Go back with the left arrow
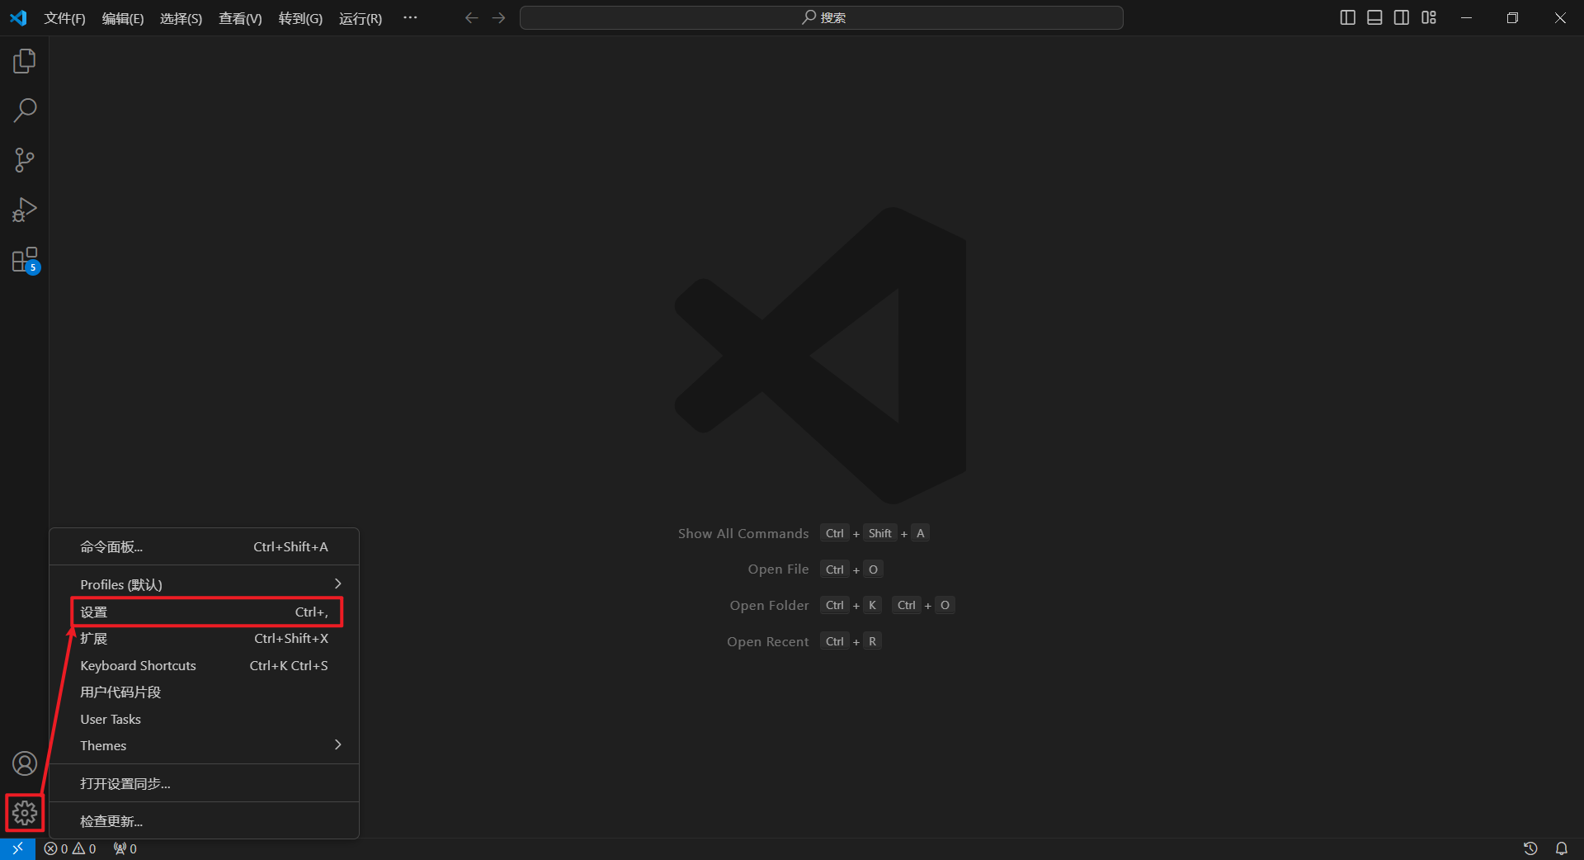This screenshot has height=860, width=1584. click(x=471, y=18)
